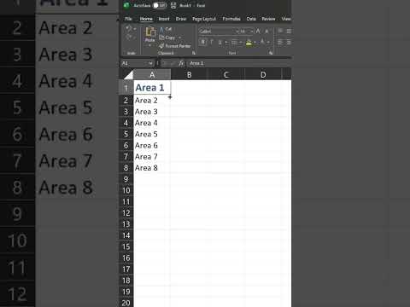Image resolution: width=410 pixels, height=307 pixels.
Task: Click the Save icon in the title bar
Action: 173,5
